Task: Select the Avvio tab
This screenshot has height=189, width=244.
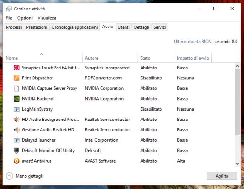Action: pyautogui.click(x=108, y=27)
